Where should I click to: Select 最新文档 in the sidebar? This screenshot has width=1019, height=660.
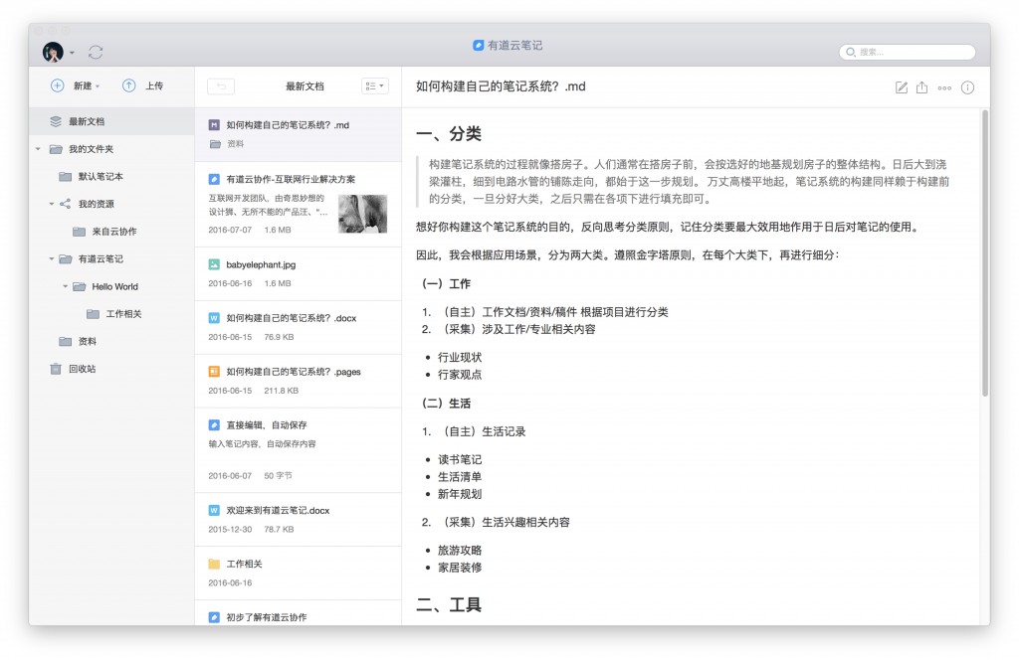point(111,121)
